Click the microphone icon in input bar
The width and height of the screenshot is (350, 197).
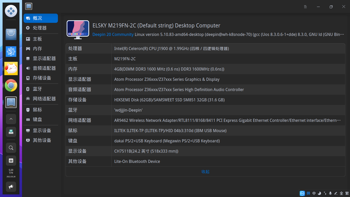[x=330, y=193]
